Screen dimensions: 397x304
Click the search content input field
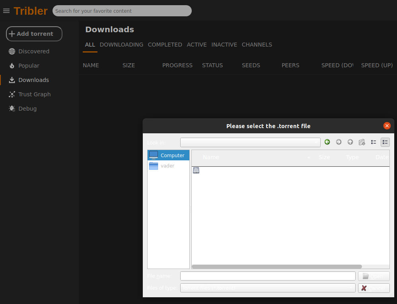[122, 11]
